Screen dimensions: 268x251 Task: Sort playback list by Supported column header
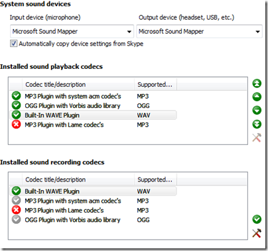click(x=155, y=84)
